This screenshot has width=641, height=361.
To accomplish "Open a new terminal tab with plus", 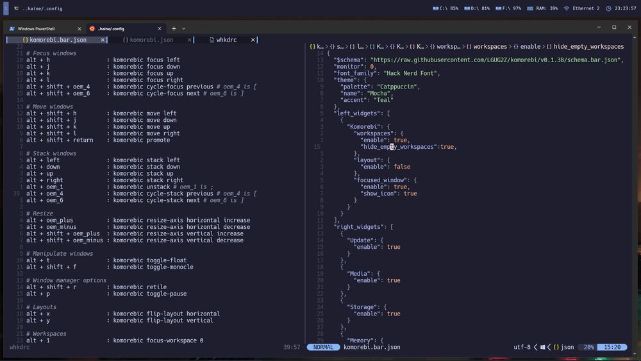I will (174, 29).
